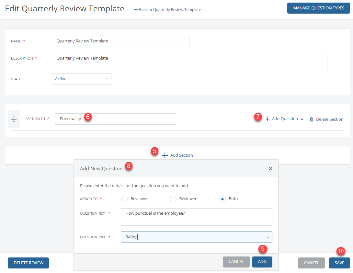Click ADD in the Add New Question dialog
Viewport: 353px width, 273px height.
pyautogui.click(x=262, y=262)
